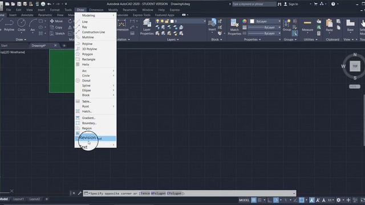Toggle layer on/off lightbulb icon in Layers panel
Screen dimensions: 365x205
coord(157,21)
